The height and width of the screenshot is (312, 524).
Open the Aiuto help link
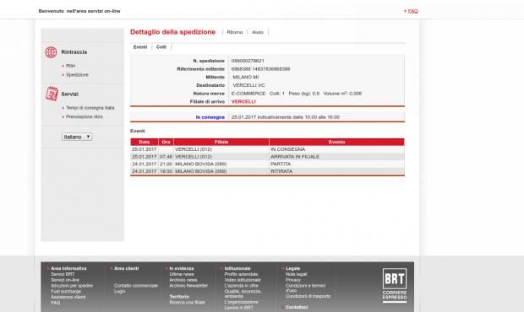point(258,32)
